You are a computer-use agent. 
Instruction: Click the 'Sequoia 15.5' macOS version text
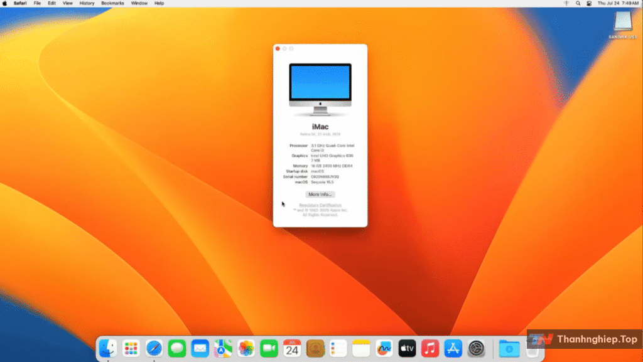pyautogui.click(x=322, y=182)
